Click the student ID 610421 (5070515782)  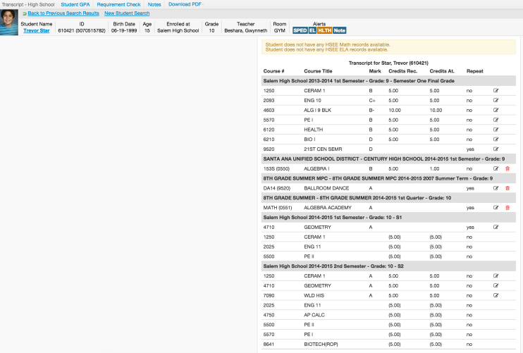pyautogui.click(x=81, y=30)
